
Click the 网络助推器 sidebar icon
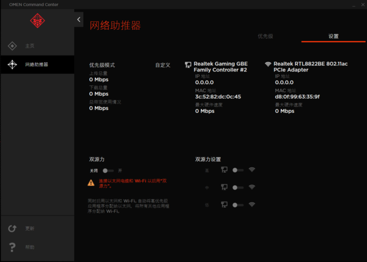click(12, 65)
